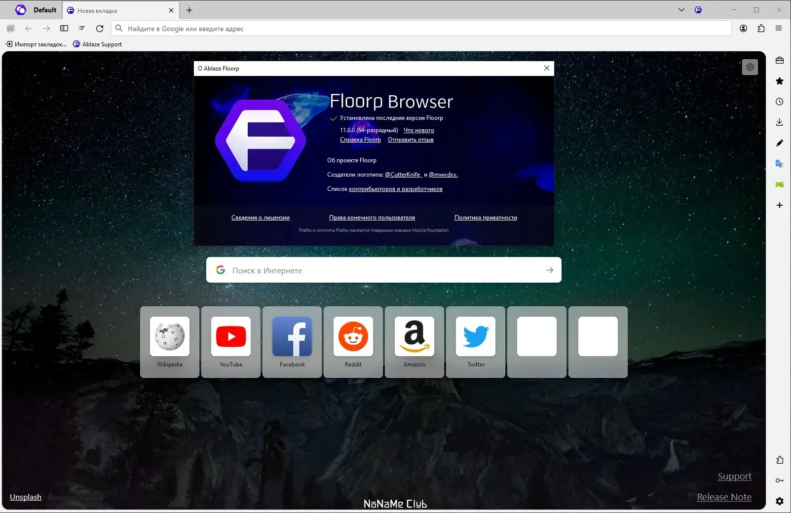Open the notes pencil sidebar panel
This screenshot has width=791, height=513.
click(780, 143)
